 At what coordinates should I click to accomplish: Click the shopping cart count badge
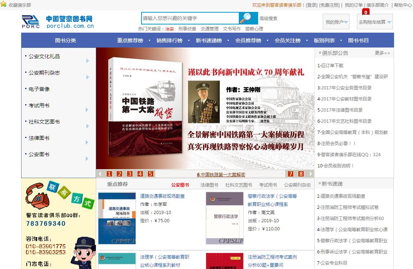click(x=366, y=12)
